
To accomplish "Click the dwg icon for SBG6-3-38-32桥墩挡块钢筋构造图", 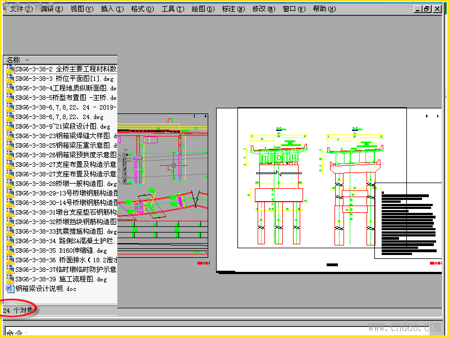I will click(x=10, y=222).
